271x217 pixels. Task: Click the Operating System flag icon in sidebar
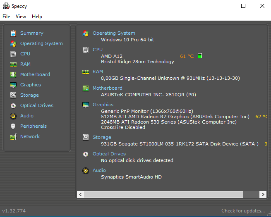click(13, 44)
